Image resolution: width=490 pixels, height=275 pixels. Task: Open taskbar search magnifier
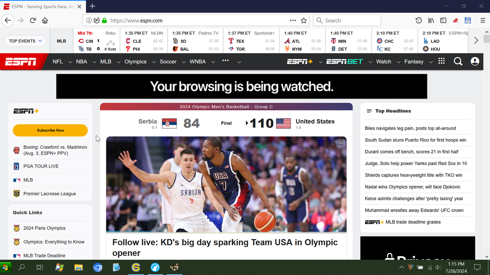click(x=22, y=267)
